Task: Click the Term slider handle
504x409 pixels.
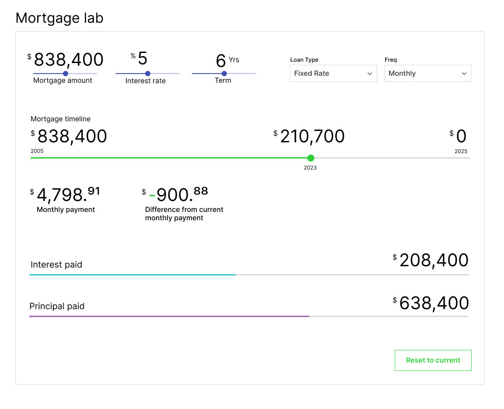Action: pos(224,74)
